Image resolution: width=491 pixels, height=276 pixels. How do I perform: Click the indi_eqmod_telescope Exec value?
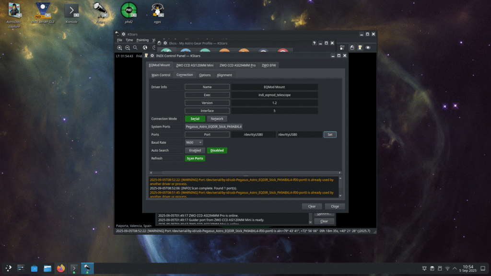pyautogui.click(x=274, y=95)
